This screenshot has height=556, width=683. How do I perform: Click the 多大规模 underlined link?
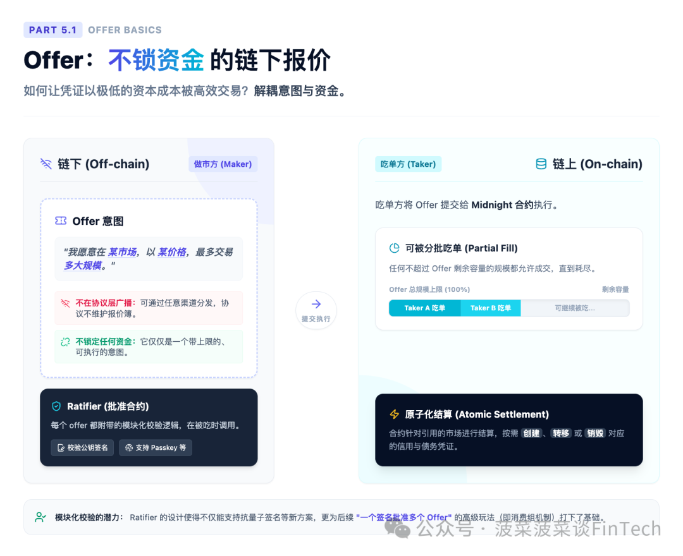(83, 265)
